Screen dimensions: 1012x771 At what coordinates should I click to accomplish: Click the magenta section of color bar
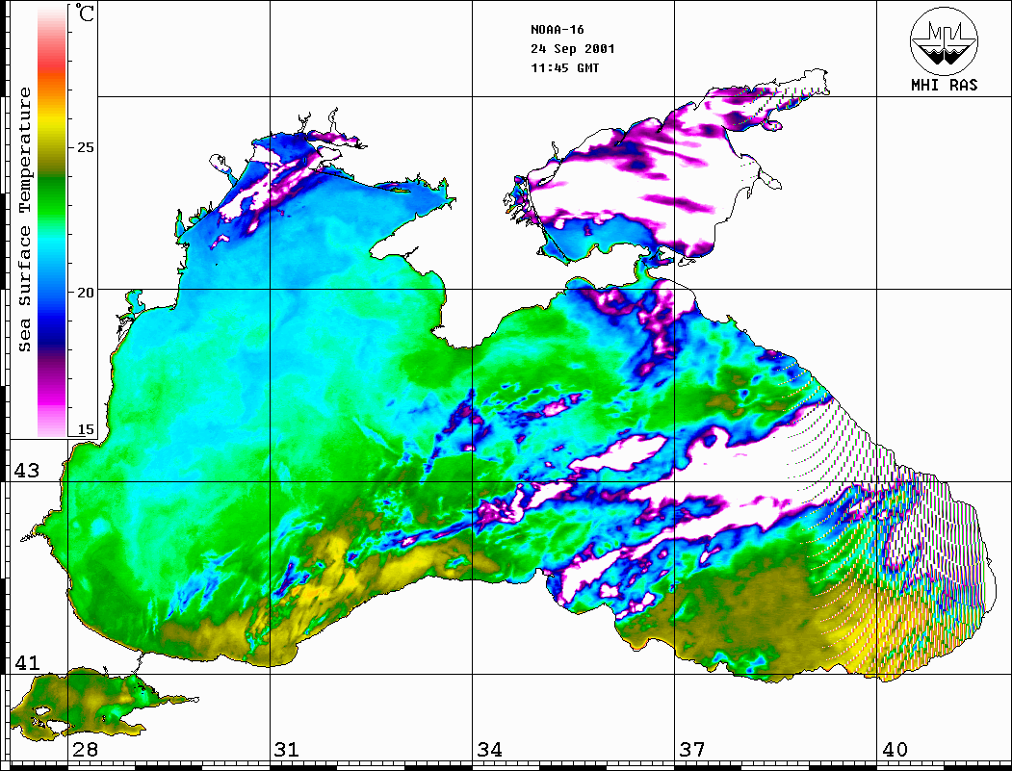[x=52, y=394]
